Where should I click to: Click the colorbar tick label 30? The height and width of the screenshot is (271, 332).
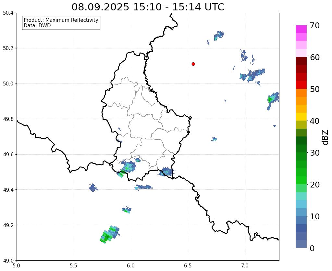(315, 153)
